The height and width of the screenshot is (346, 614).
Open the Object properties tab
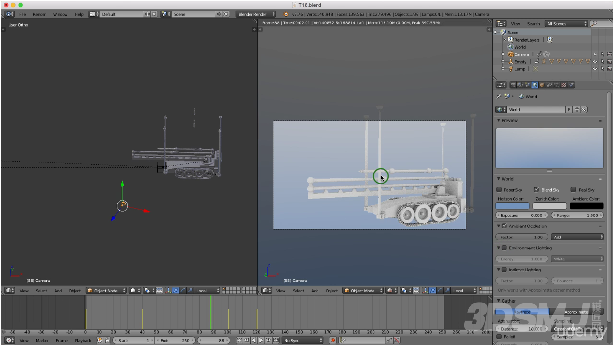point(542,85)
